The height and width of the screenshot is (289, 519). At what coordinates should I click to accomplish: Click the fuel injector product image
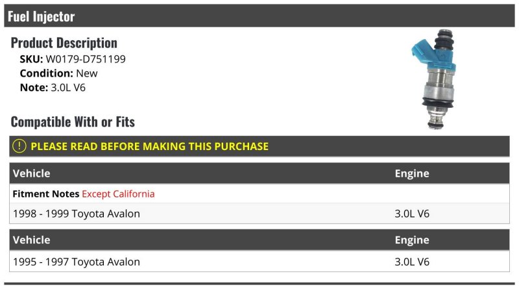435,79
